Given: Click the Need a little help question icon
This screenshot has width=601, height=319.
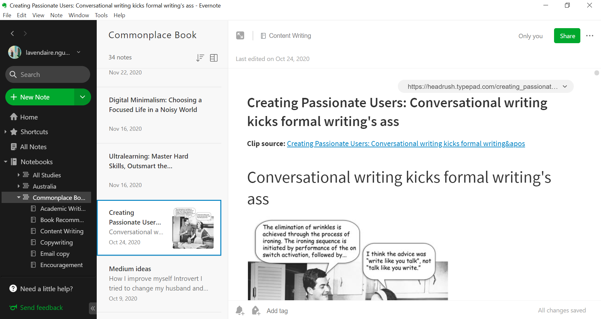Looking at the screenshot, I should pos(13,288).
